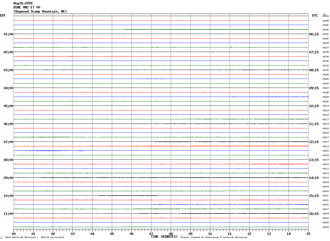Click minute tick 10 on bottom axis
Viewport: 330px width, 241px height.
point(210,234)
